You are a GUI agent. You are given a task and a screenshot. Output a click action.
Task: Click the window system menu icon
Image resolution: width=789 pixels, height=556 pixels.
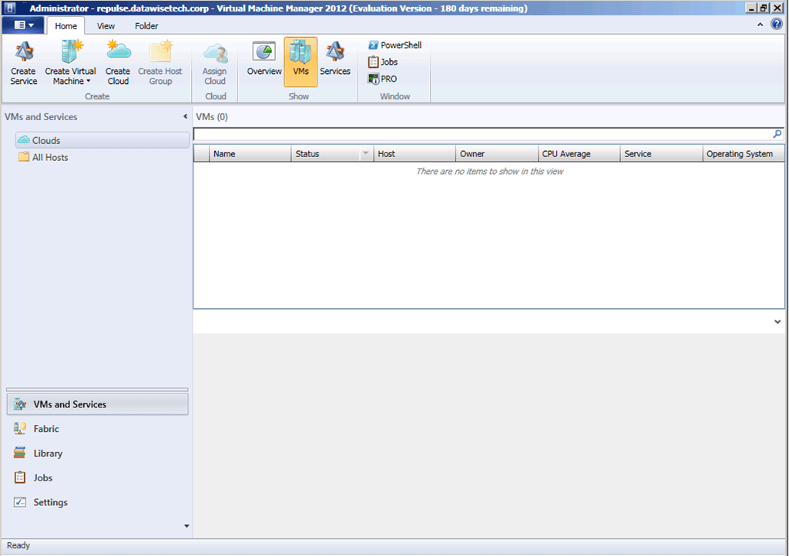[x=10, y=8]
